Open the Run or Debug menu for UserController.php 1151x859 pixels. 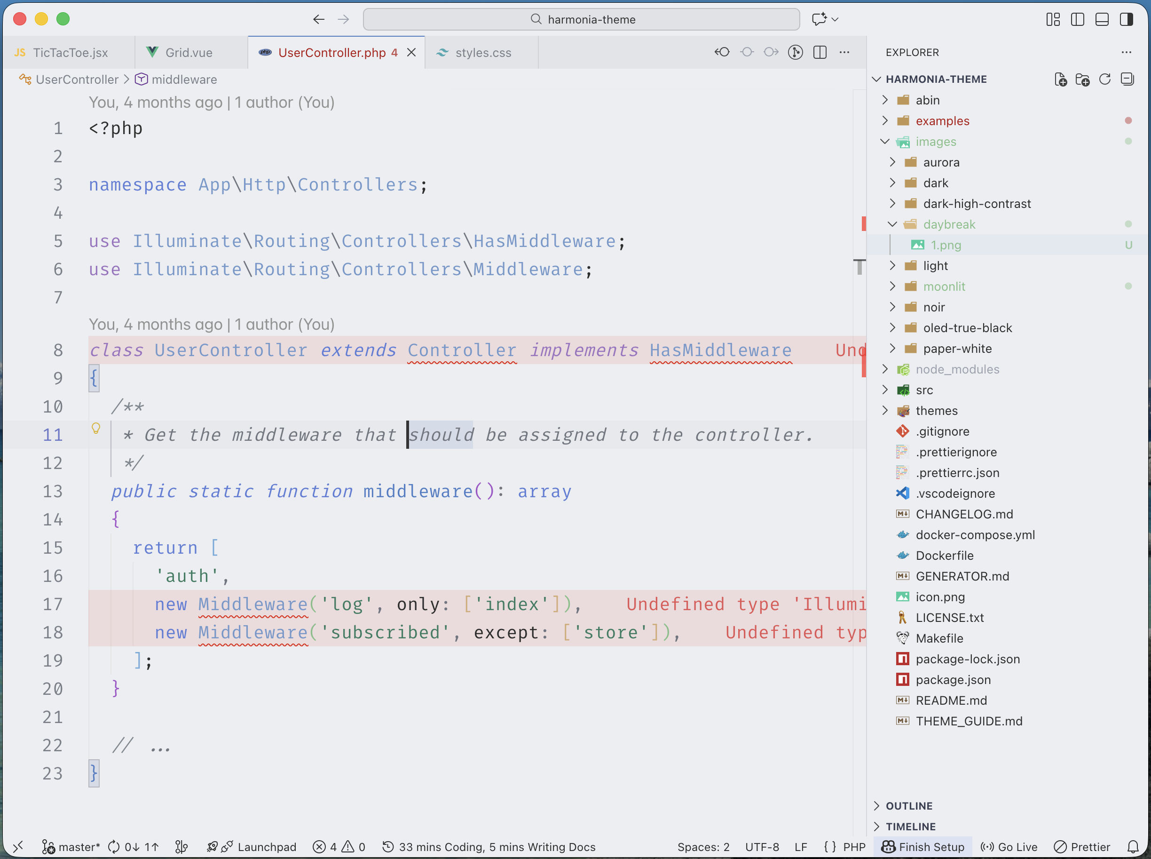[795, 52]
